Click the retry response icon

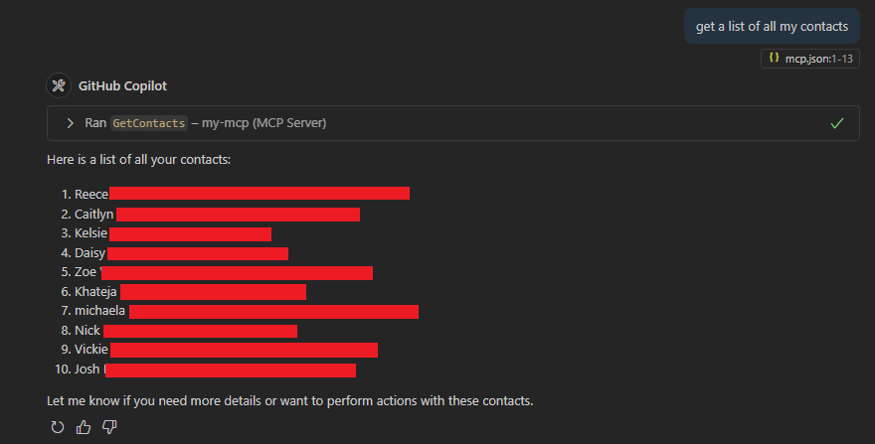(58, 427)
